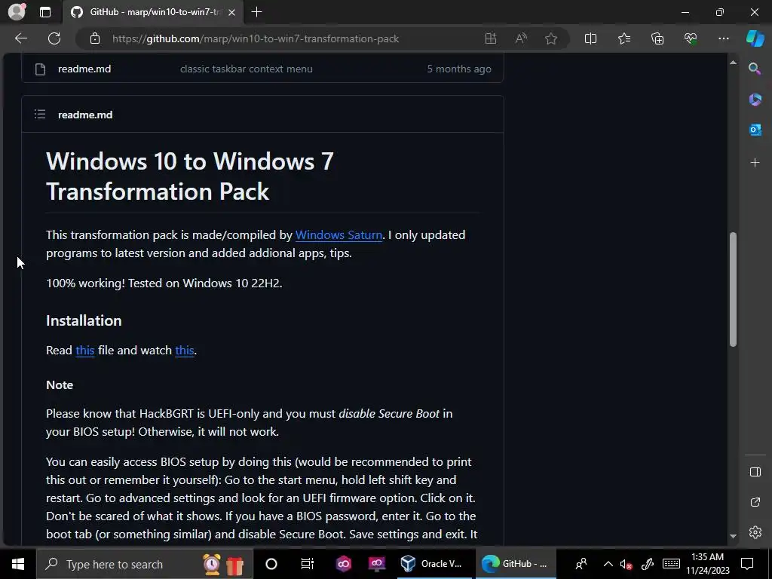The height and width of the screenshot is (579, 772).
Task: Click the 'Type here to search' box
Action: click(144, 564)
